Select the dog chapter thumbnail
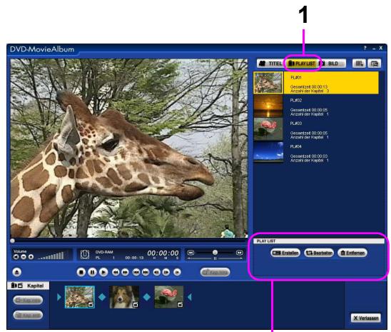Screen dimensions: 391x332 [124, 297]
